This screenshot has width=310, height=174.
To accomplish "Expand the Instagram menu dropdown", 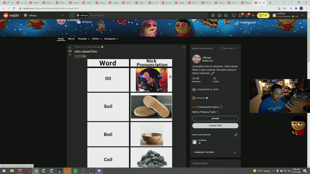I will pos(111,39).
